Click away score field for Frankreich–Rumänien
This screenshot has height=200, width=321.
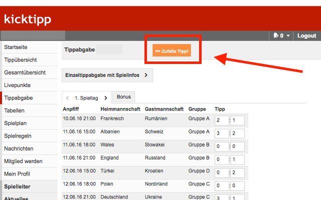(237, 120)
